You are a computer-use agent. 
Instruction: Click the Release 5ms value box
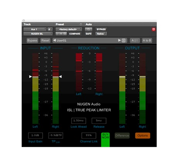pos(99,121)
